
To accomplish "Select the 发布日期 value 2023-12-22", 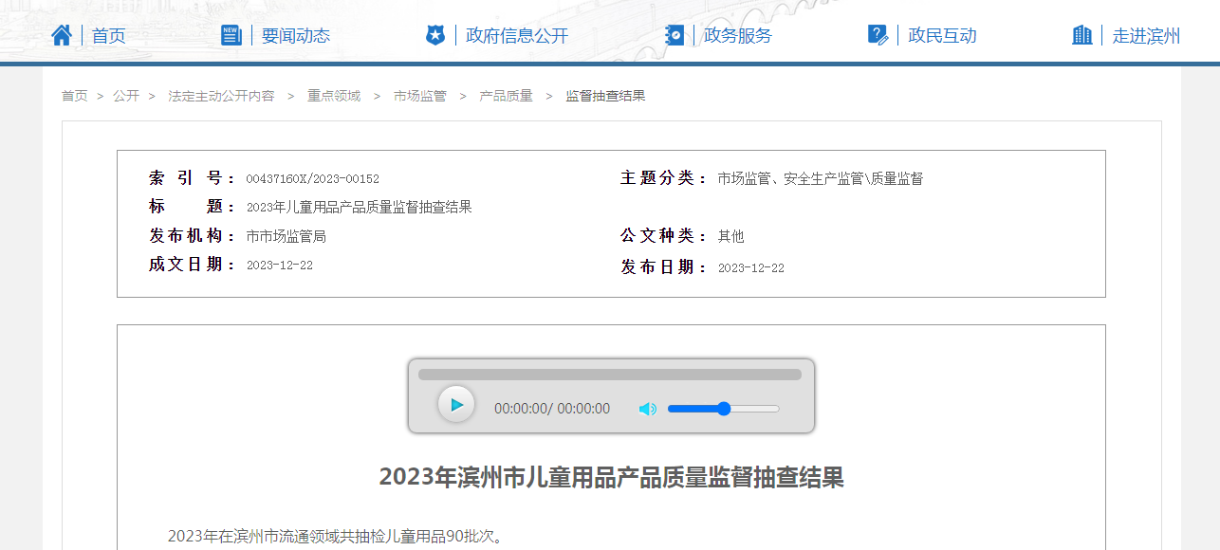I will 751,268.
